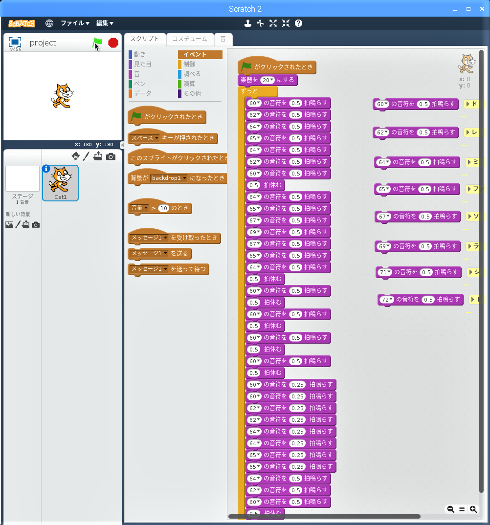Select the イベント block category
Screen dimensions: 490x525
[x=200, y=54]
